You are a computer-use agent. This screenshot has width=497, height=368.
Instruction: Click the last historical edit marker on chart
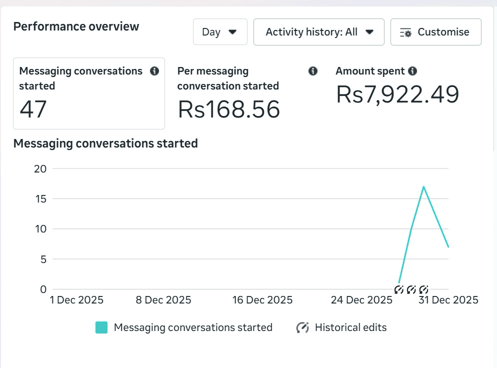pyautogui.click(x=424, y=289)
